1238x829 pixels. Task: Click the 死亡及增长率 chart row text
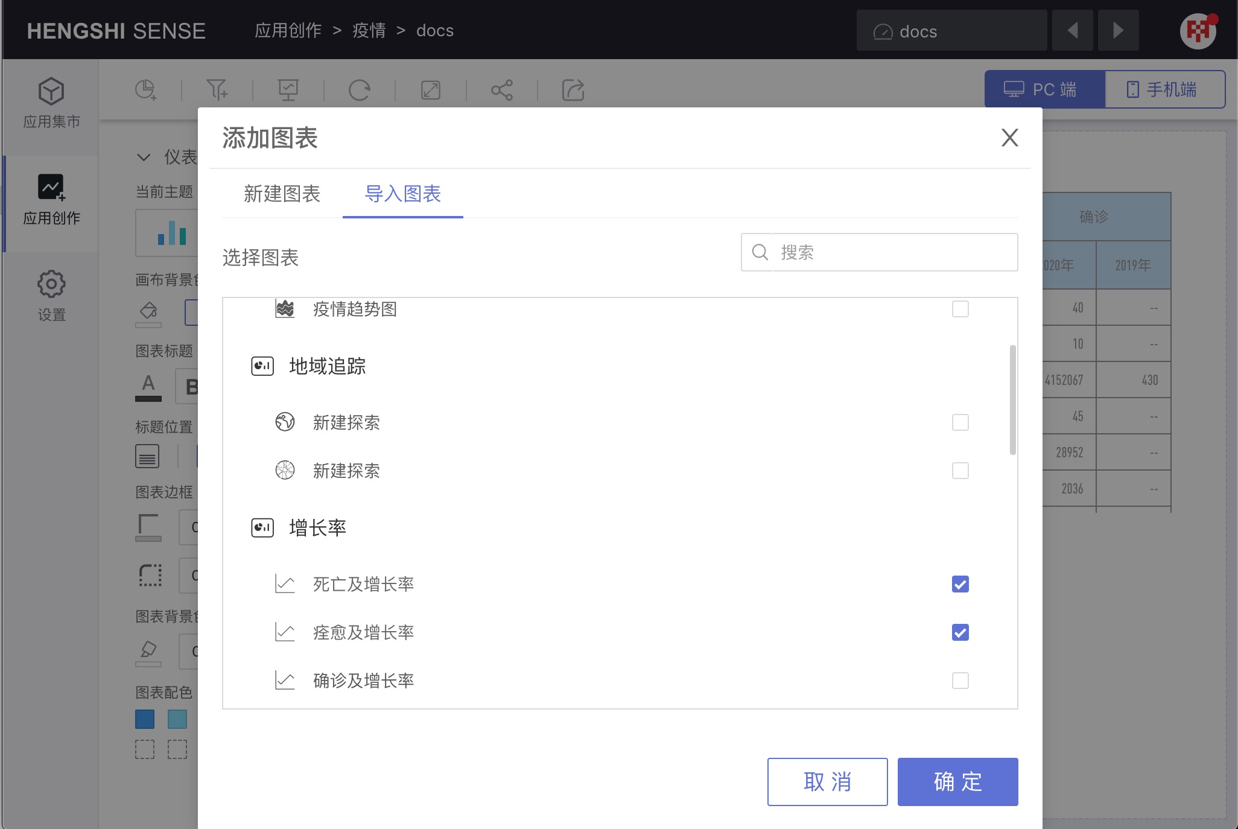[x=363, y=584]
